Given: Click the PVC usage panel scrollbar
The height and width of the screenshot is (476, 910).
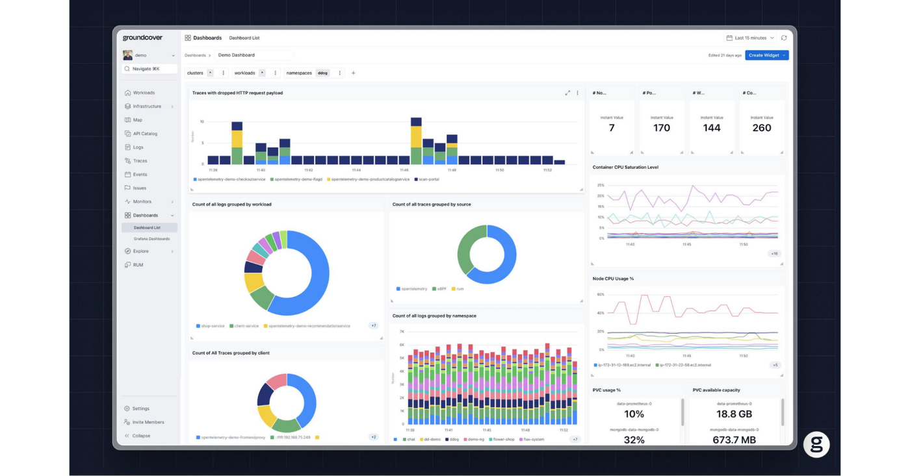Looking at the screenshot, I should (x=682, y=412).
